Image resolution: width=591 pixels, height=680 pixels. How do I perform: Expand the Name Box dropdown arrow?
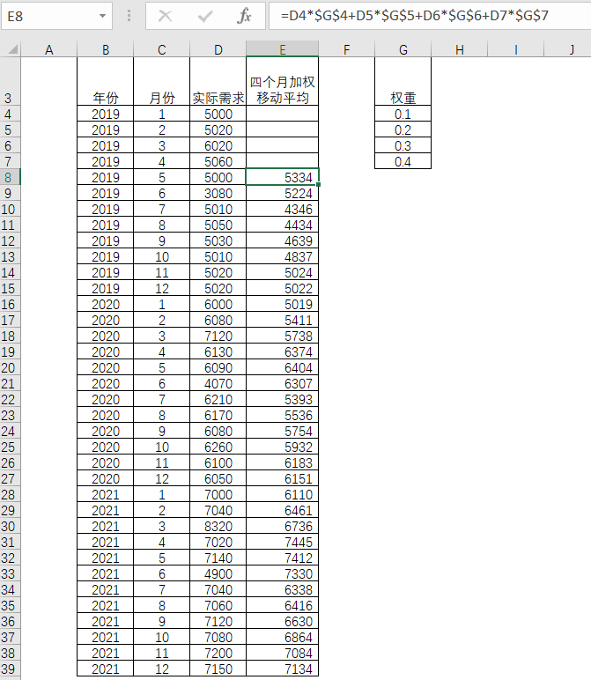104,16
